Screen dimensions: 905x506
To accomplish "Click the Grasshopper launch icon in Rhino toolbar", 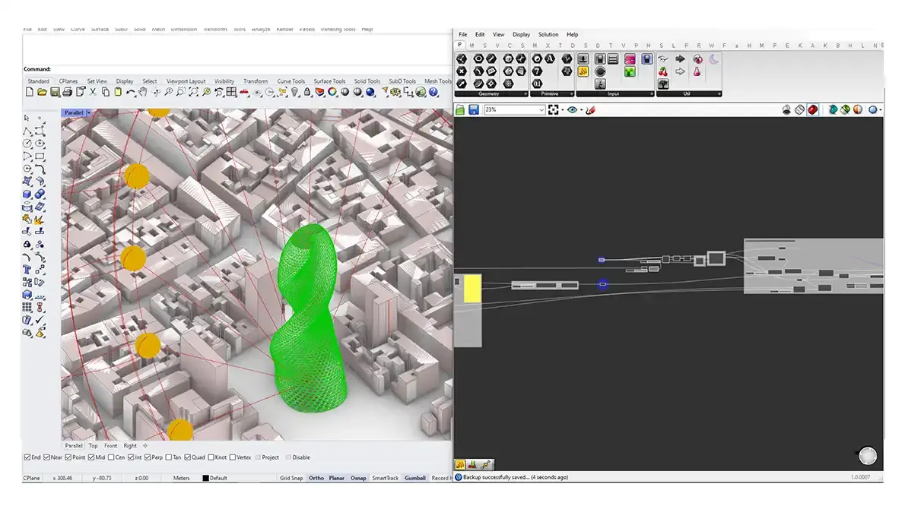I will [x=421, y=92].
